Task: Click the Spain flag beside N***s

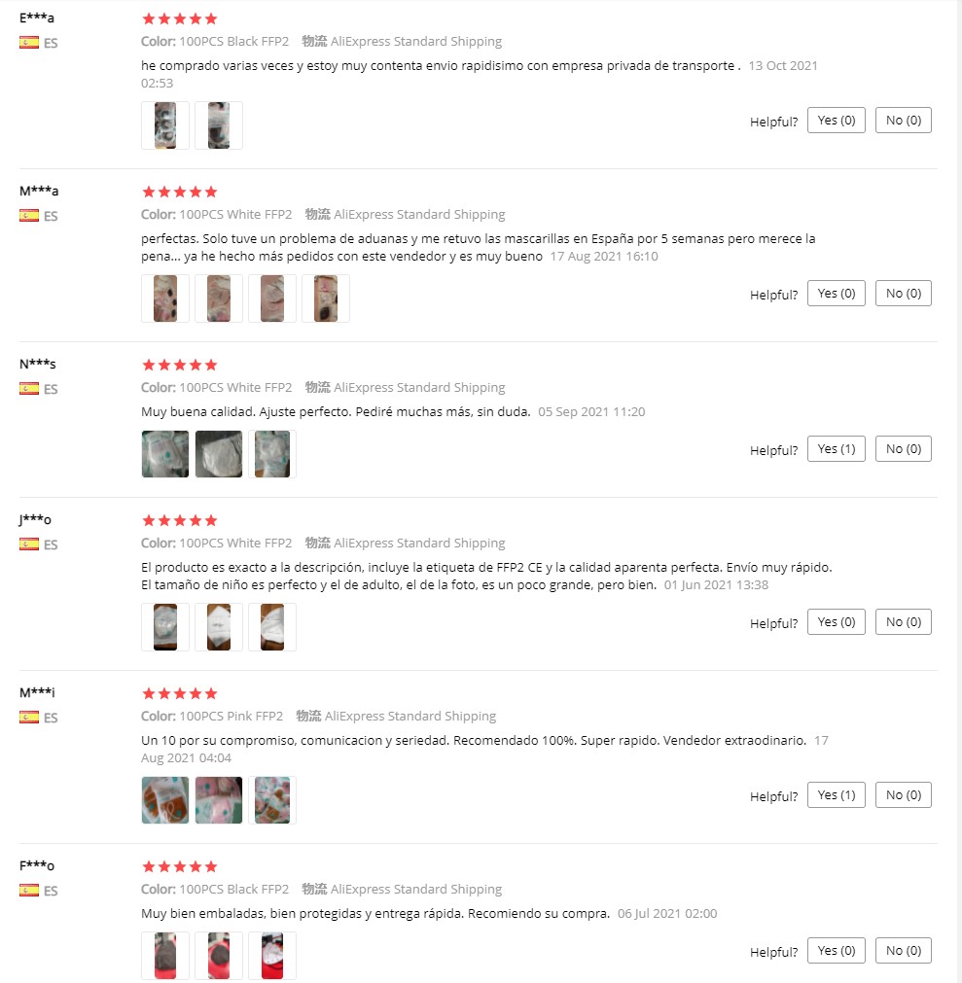Action: [29, 389]
